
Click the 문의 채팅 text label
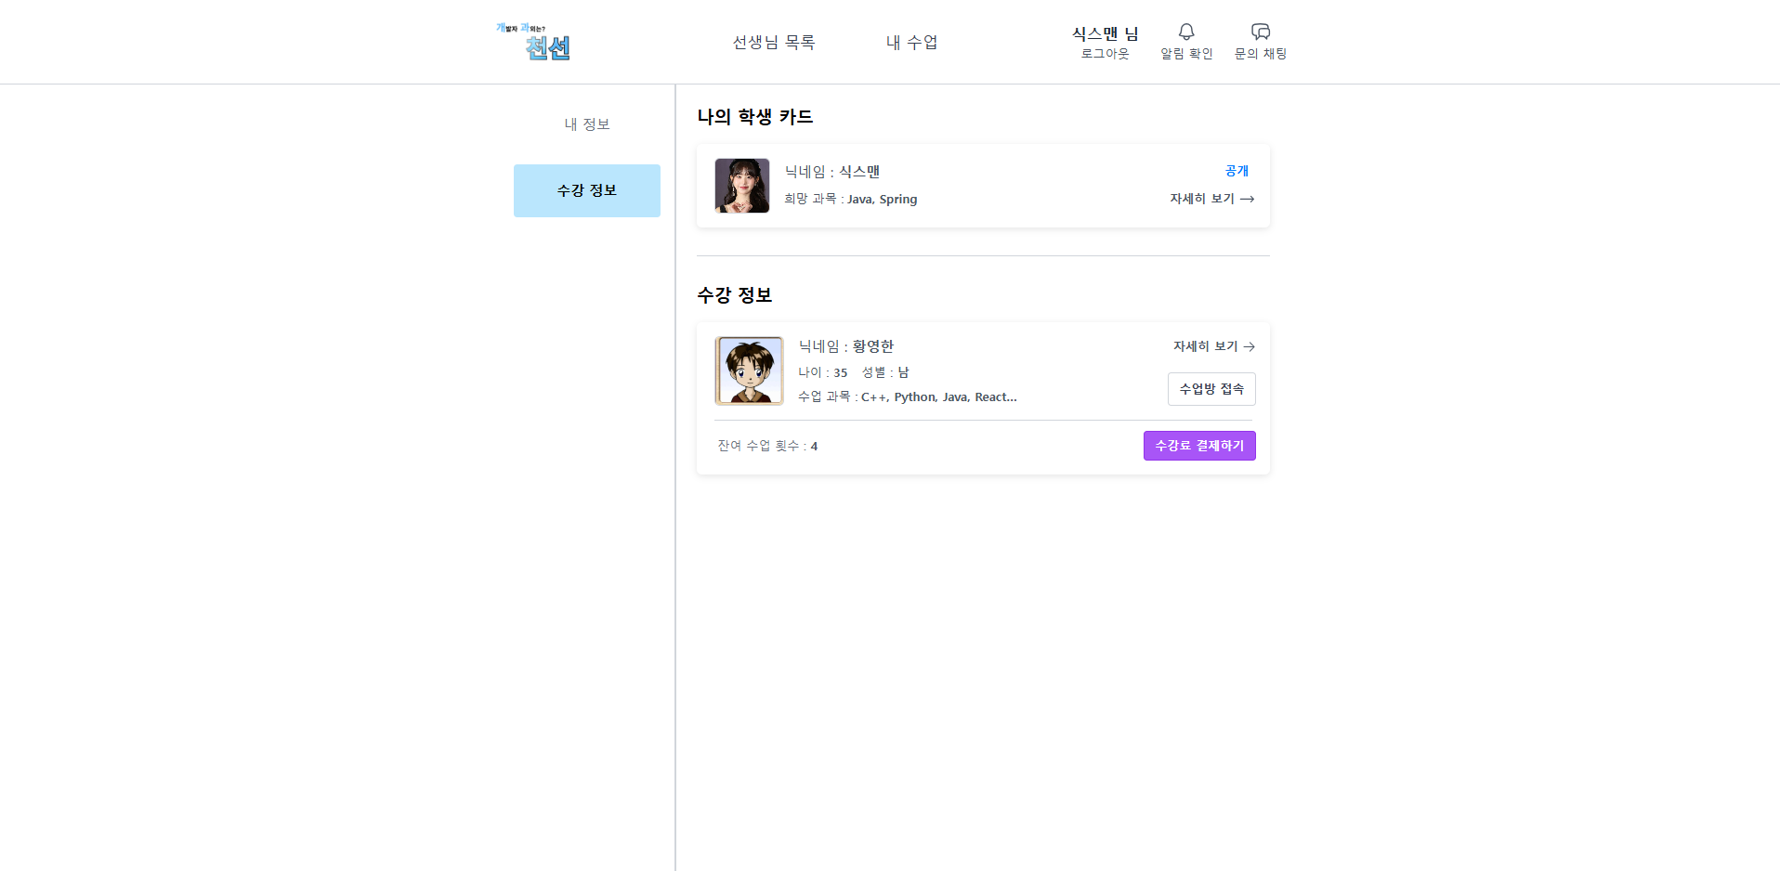1261,54
